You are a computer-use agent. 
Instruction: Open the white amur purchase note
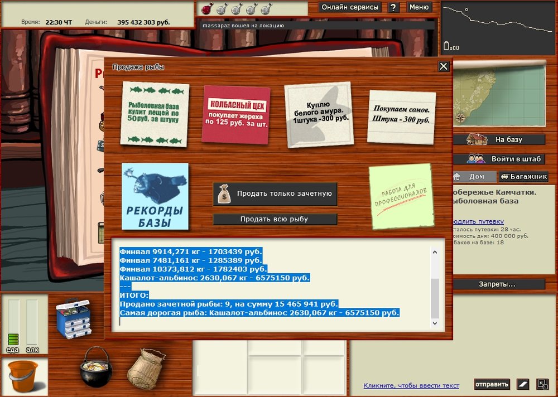point(318,115)
